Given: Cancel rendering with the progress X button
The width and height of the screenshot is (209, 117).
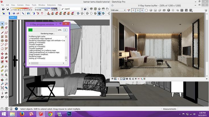Looking at the screenshot, I should click(65, 30).
